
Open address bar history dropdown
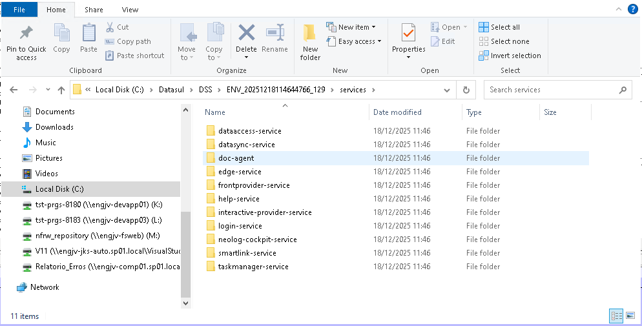(448, 90)
